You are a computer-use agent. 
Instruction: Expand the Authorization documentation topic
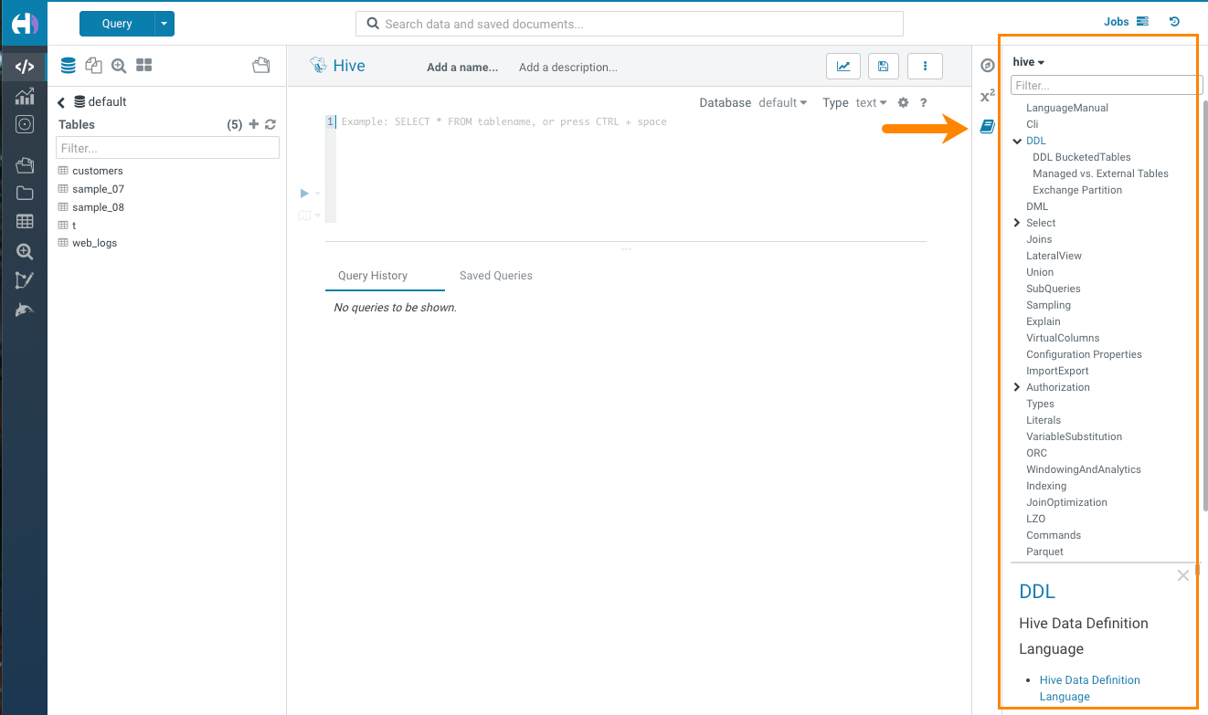click(x=1017, y=387)
